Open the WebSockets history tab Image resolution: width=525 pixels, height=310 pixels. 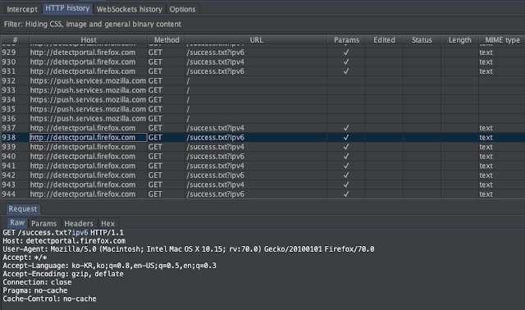pyautogui.click(x=130, y=9)
